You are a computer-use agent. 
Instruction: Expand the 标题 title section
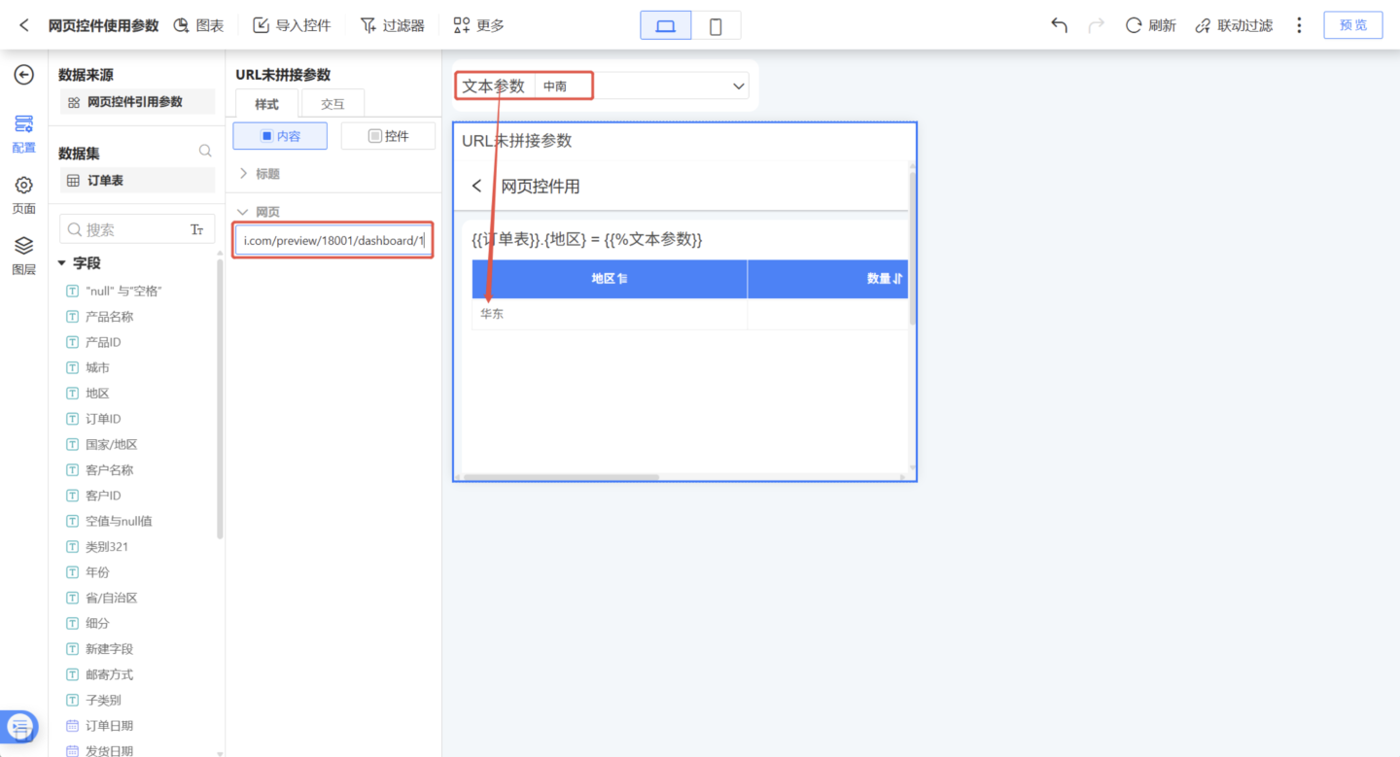(x=260, y=174)
